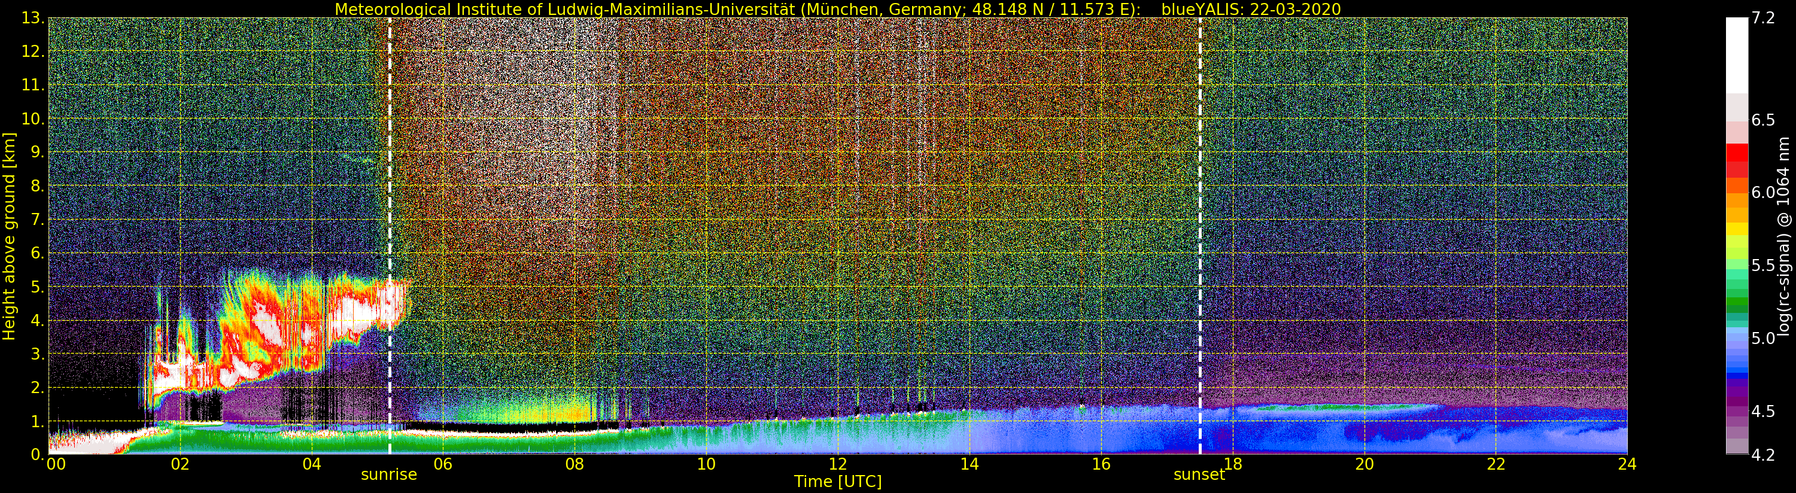Click the 6.5 value on the colorbar
The image size is (1796, 493).
tap(1763, 120)
